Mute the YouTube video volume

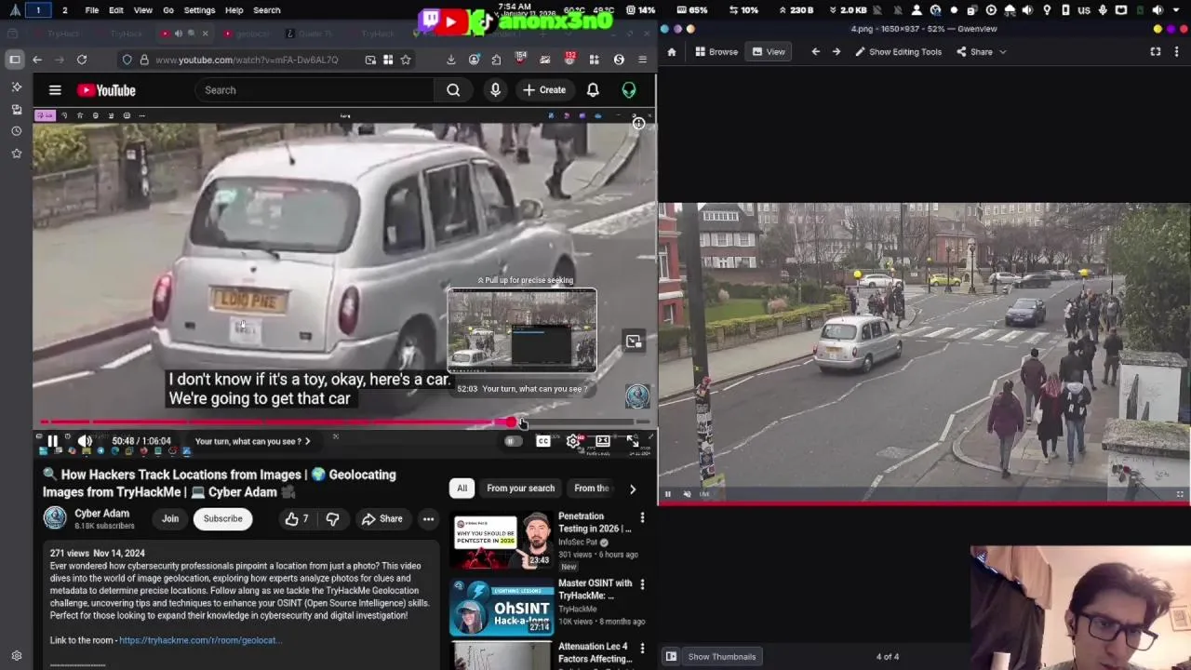tap(85, 441)
